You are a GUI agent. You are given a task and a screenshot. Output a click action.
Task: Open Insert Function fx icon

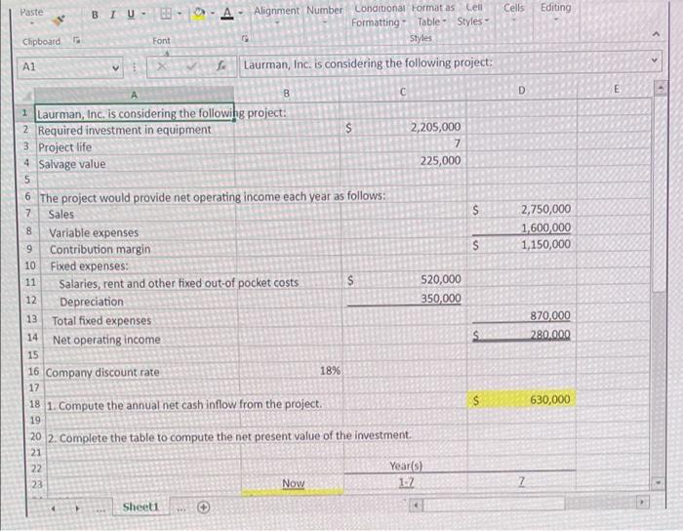221,66
